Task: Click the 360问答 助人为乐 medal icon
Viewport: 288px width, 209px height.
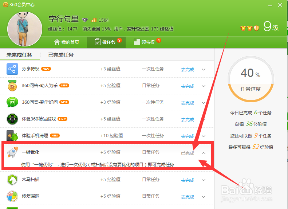Action: (x=12, y=86)
